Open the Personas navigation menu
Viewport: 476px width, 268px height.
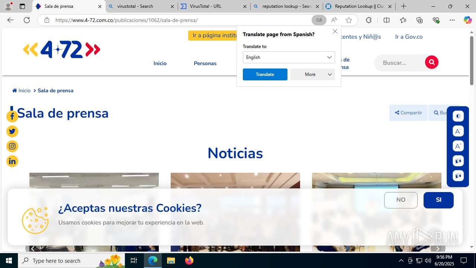click(205, 63)
